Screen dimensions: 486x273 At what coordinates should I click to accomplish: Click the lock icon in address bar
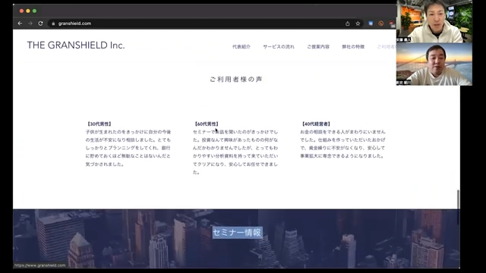click(53, 24)
